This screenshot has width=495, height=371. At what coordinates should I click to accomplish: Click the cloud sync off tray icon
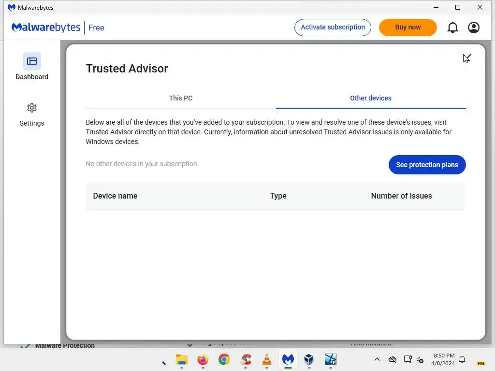pyautogui.click(x=393, y=359)
